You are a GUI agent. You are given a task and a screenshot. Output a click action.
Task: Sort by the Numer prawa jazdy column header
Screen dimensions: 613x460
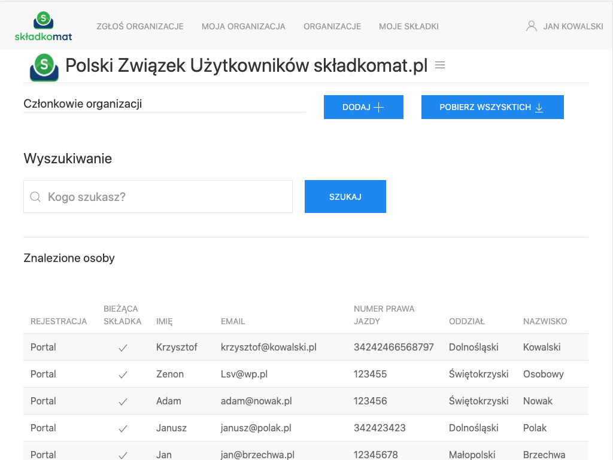point(384,315)
